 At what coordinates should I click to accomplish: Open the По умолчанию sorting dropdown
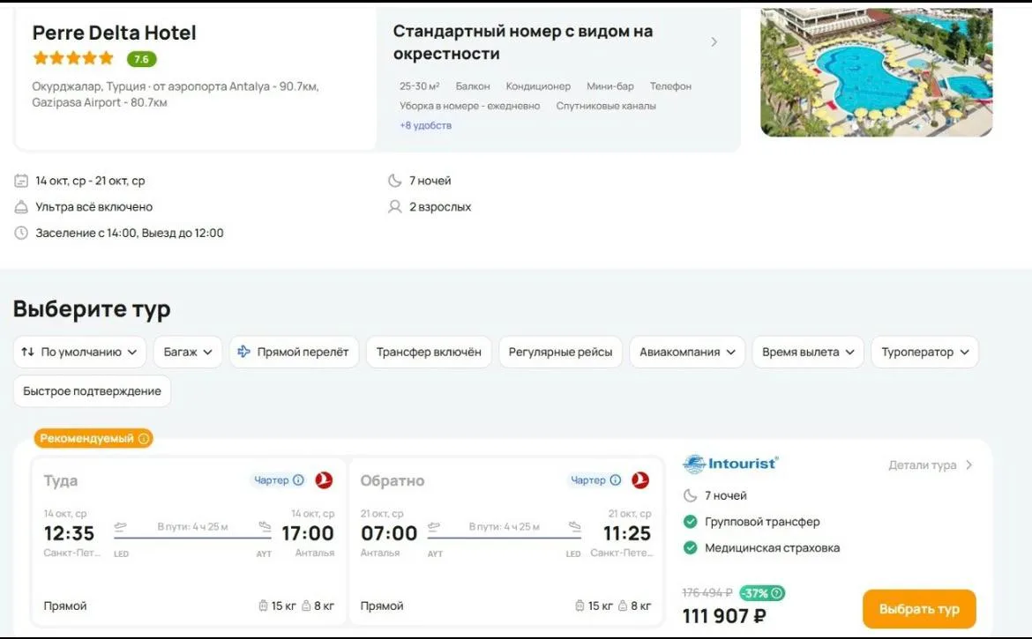tap(79, 352)
